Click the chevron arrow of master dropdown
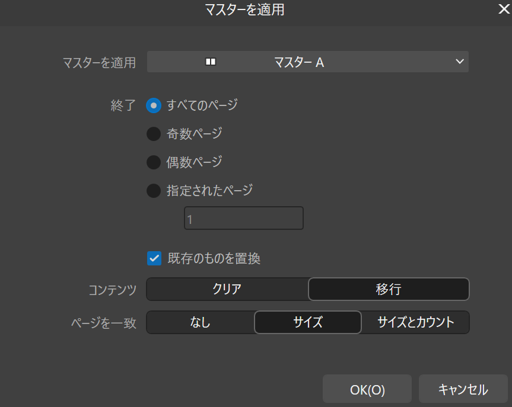This screenshot has width=512, height=407. pos(460,62)
